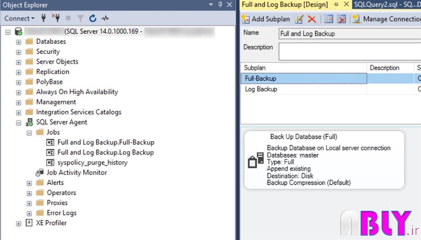The image size is (421, 240).
Task: Expand the Management folder
Action: 19,103
